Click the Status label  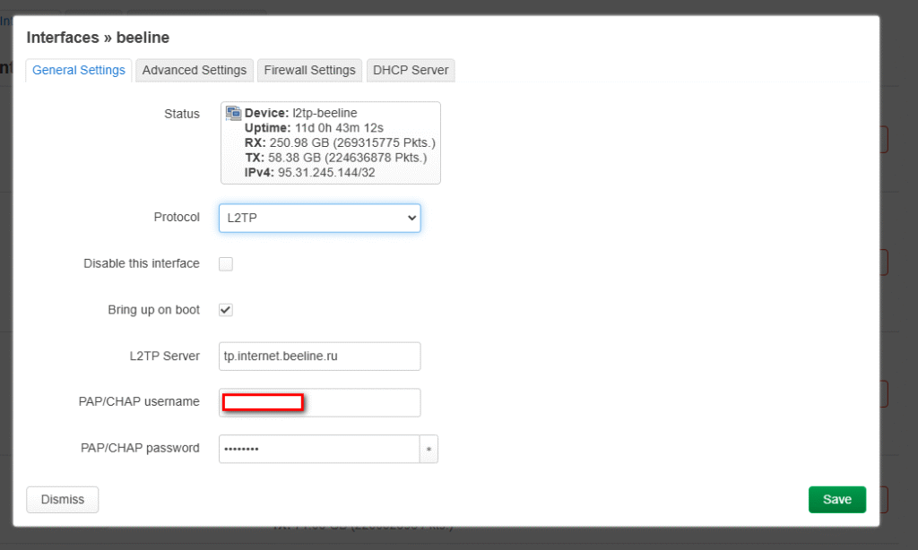(x=181, y=114)
